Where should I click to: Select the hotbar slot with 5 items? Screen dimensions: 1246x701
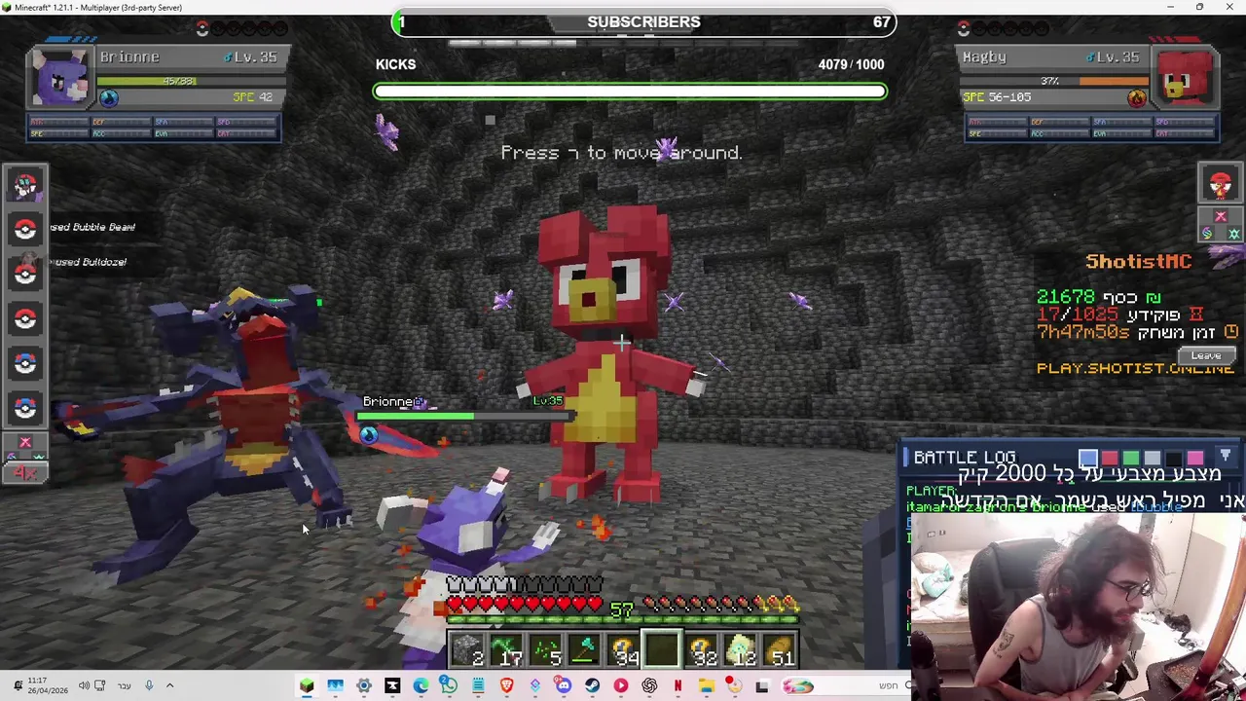click(545, 649)
